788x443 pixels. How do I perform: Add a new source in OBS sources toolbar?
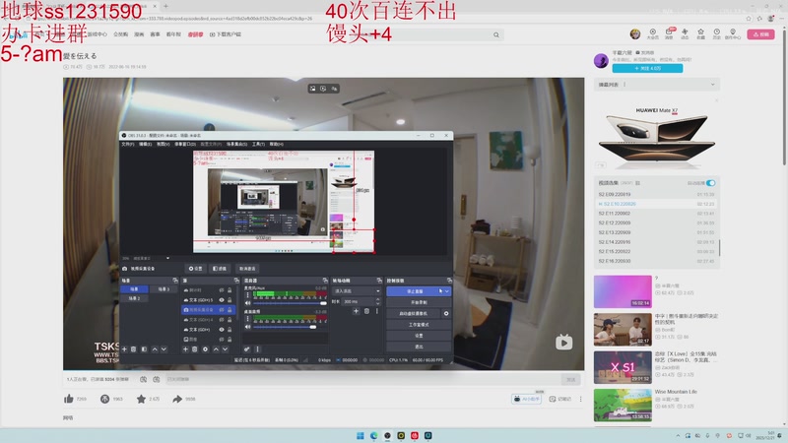click(185, 349)
